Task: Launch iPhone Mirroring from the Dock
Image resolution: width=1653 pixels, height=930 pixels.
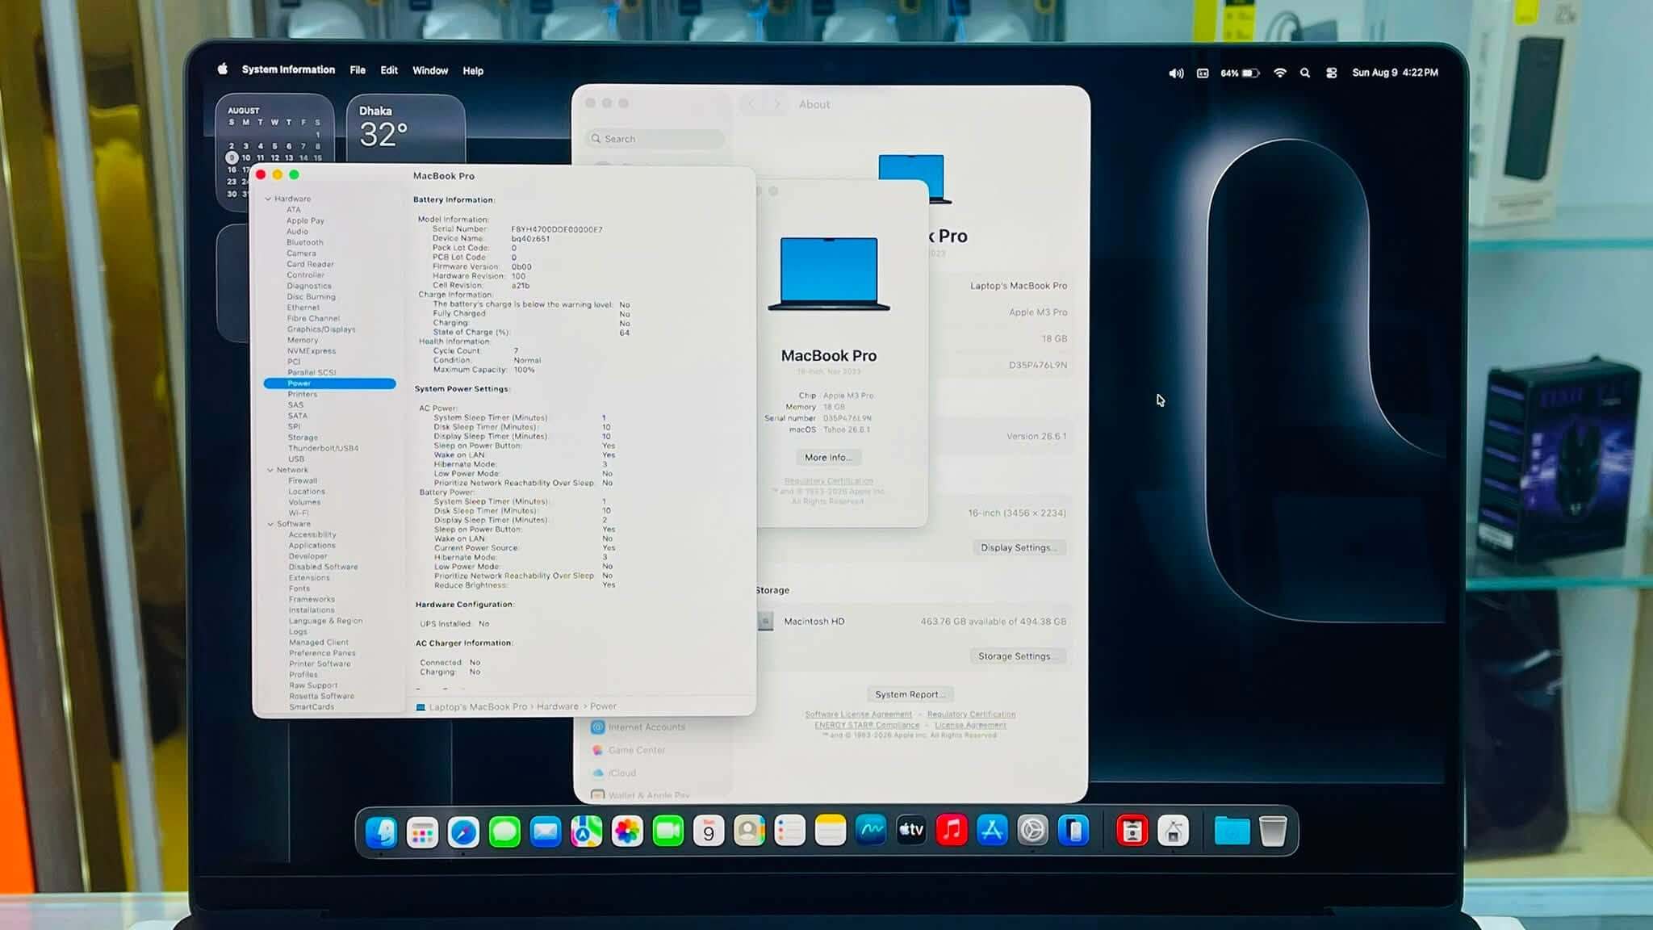Action: 1073,832
